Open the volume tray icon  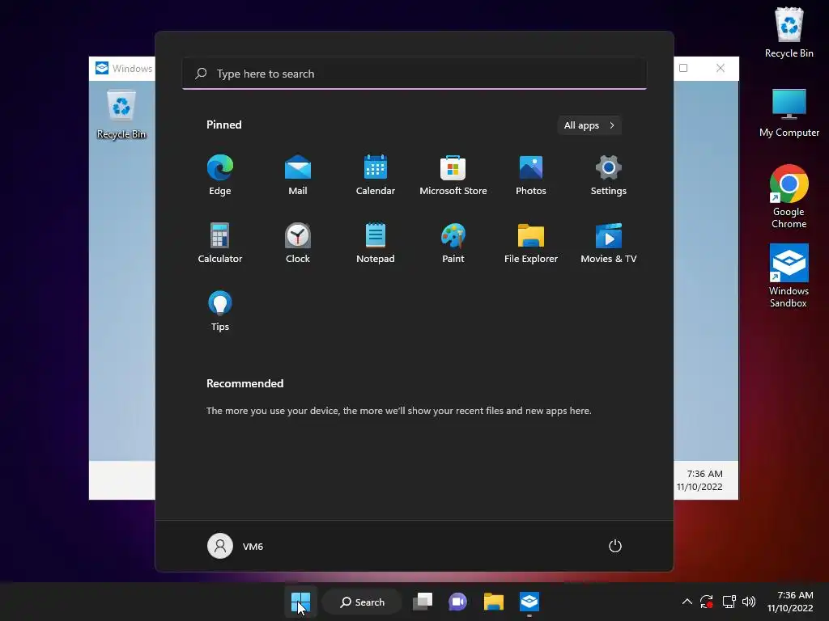pyautogui.click(x=749, y=602)
